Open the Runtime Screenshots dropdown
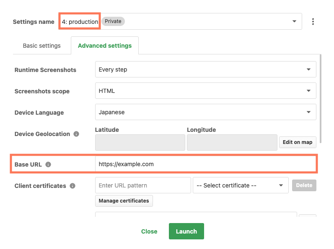Image resolution: width=334 pixels, height=249 pixels. (206, 69)
